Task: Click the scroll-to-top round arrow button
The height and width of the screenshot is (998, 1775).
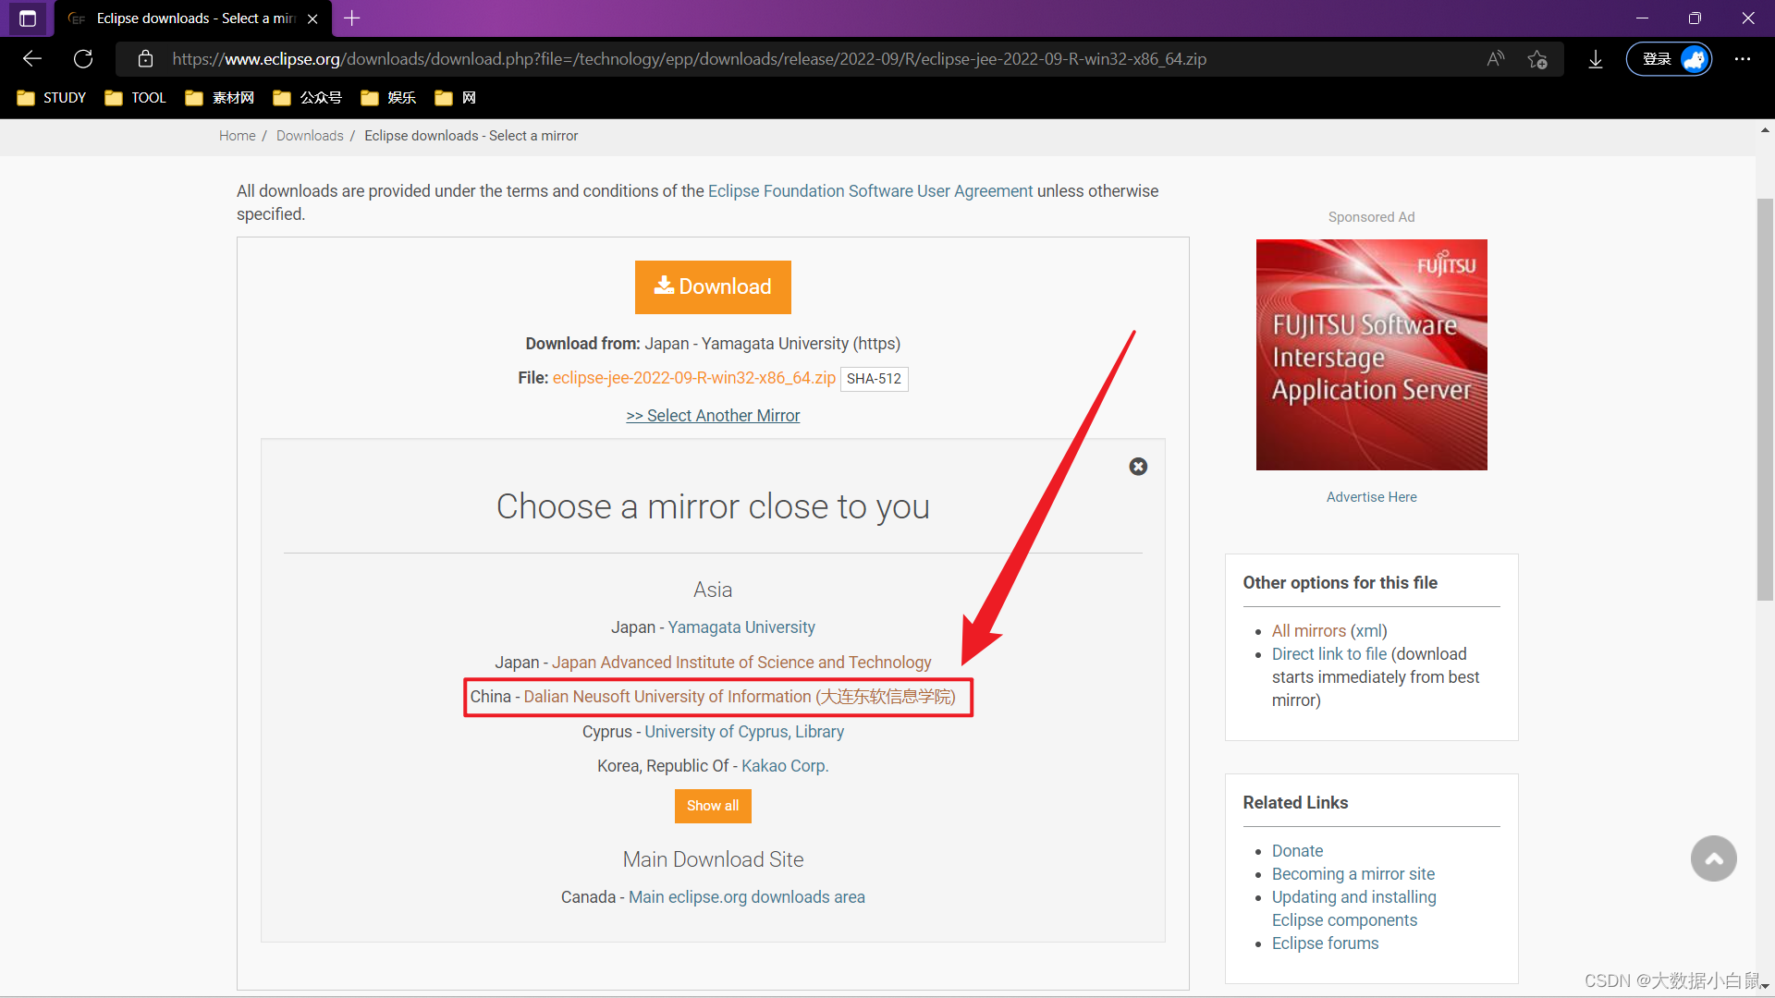Action: pos(1713,858)
